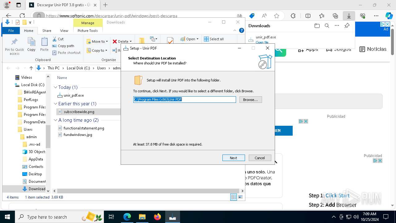This screenshot has width=396, height=223.
Task: Select unir_pdf.exe in file list
Action: pyautogui.click(x=74, y=95)
